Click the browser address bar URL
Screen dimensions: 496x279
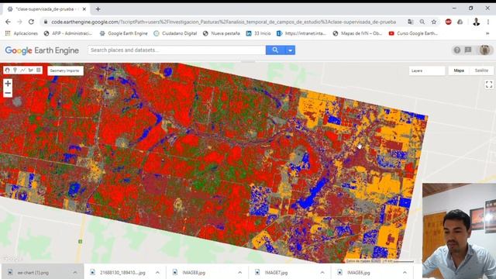tap(223, 22)
